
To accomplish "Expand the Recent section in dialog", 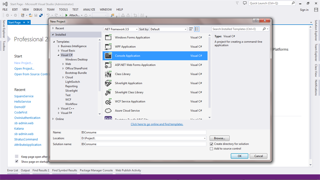I will point(53,28).
